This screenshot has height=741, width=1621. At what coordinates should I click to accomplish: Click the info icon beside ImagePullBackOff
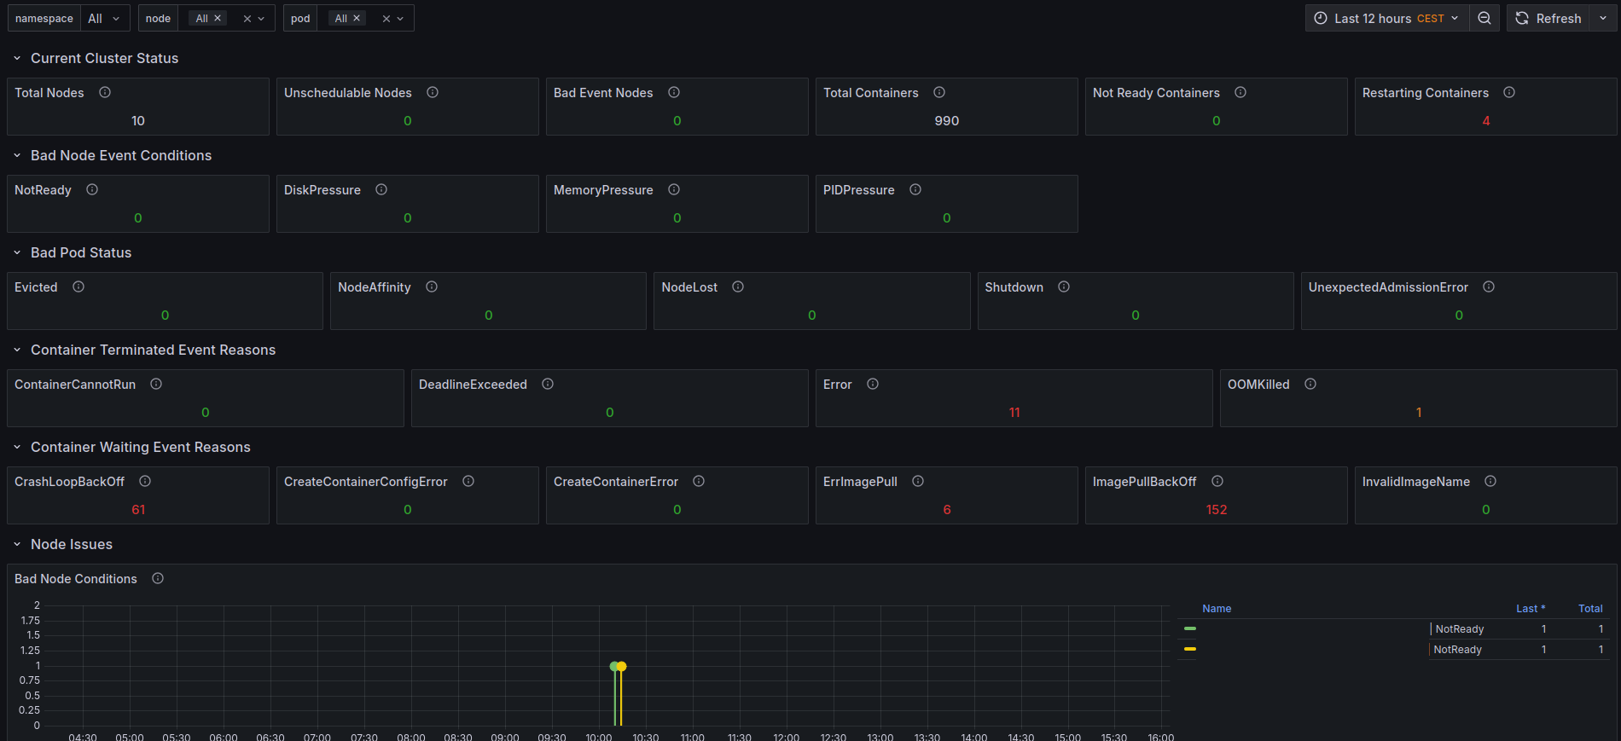1217,481
